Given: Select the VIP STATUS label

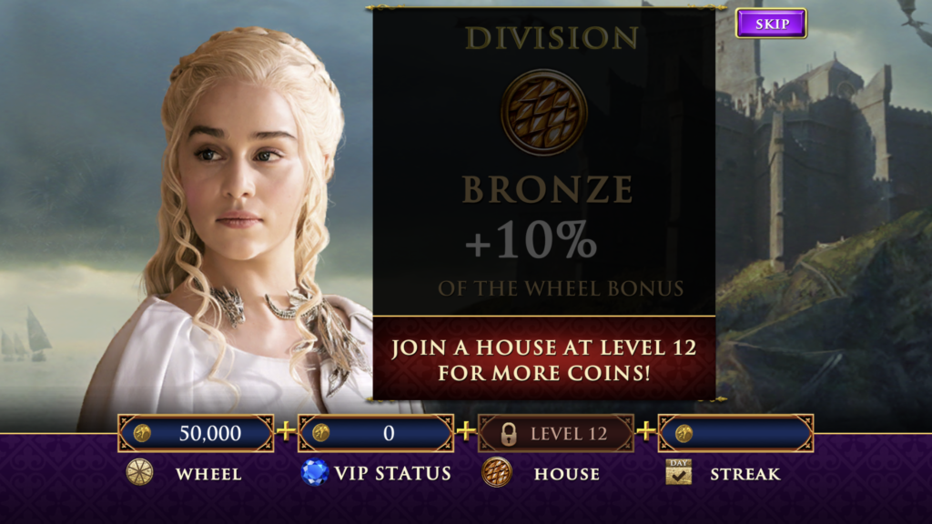Looking at the screenshot, I should click(x=393, y=473).
